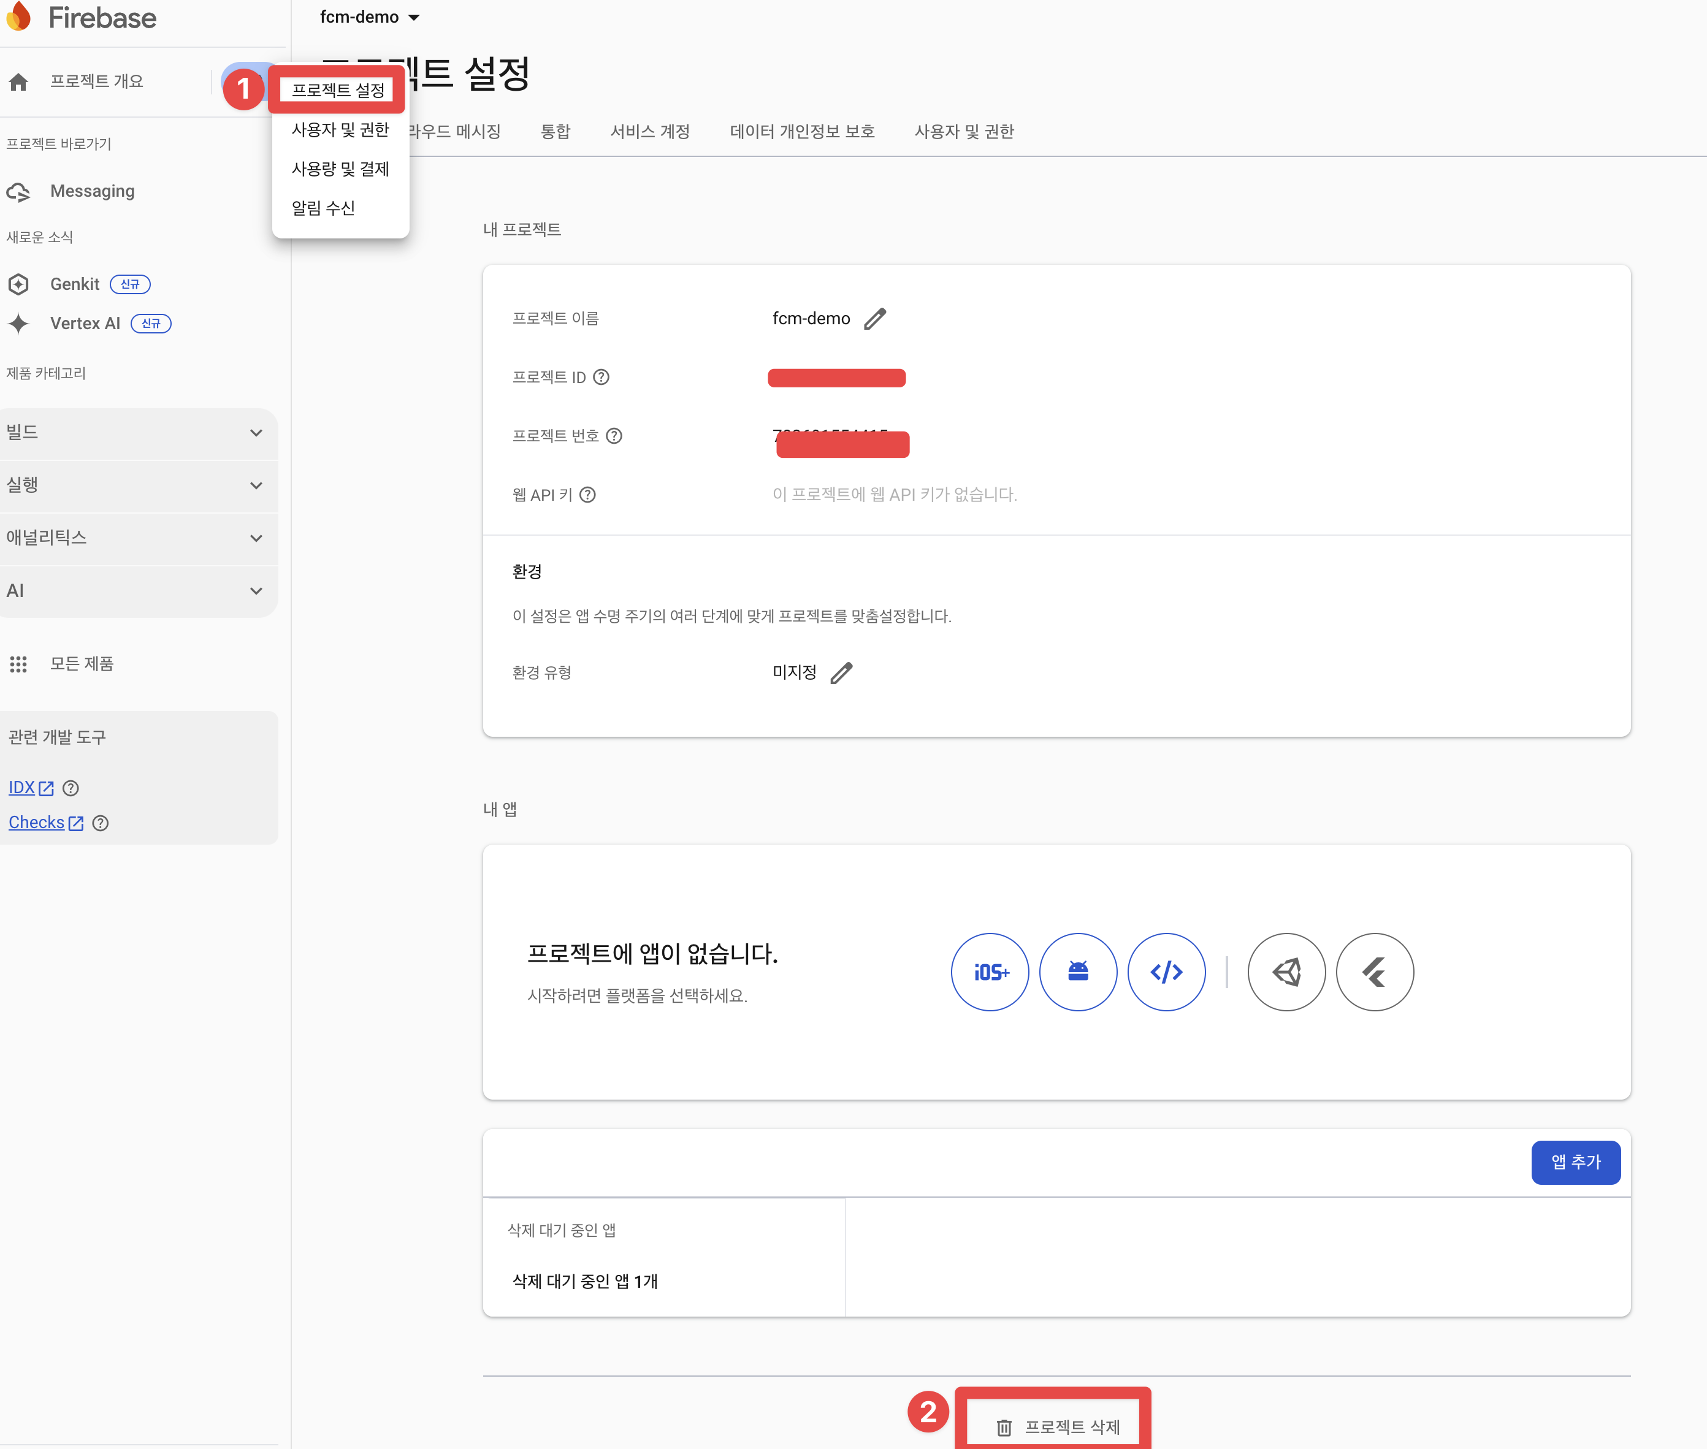
Task: Open help for 프로젝트 ID
Action: pos(601,377)
